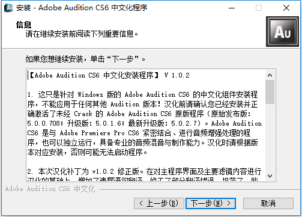This screenshot has width=302, height=217.
Task: Click the empty scrollbar track below the thumb
Action: coord(270,138)
